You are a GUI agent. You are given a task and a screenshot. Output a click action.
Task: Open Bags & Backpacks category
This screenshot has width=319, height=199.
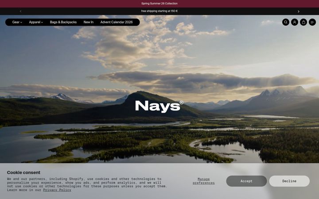[x=63, y=22]
